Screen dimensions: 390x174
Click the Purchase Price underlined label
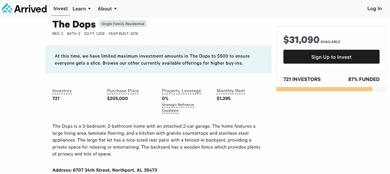click(123, 91)
